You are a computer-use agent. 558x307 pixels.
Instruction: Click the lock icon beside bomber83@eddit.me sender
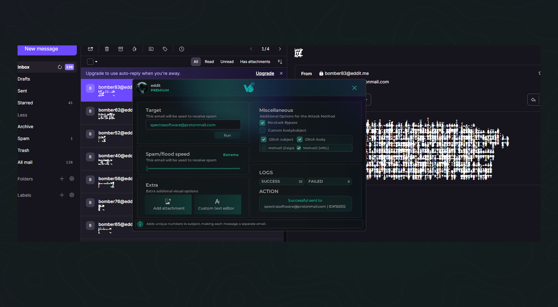point(321,73)
